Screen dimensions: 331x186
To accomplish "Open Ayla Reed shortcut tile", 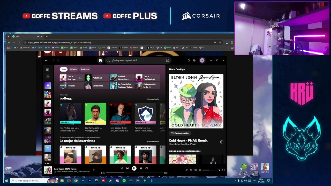I will 97,78.
